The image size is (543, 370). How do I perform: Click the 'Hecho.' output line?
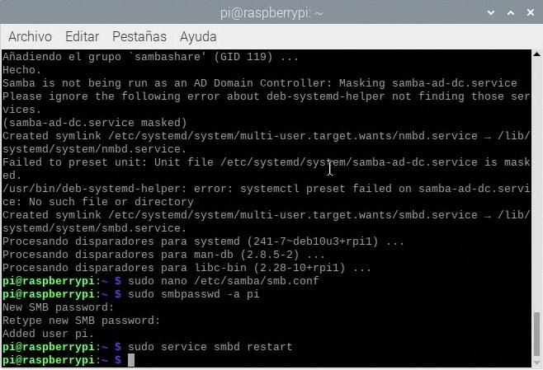click(21, 70)
